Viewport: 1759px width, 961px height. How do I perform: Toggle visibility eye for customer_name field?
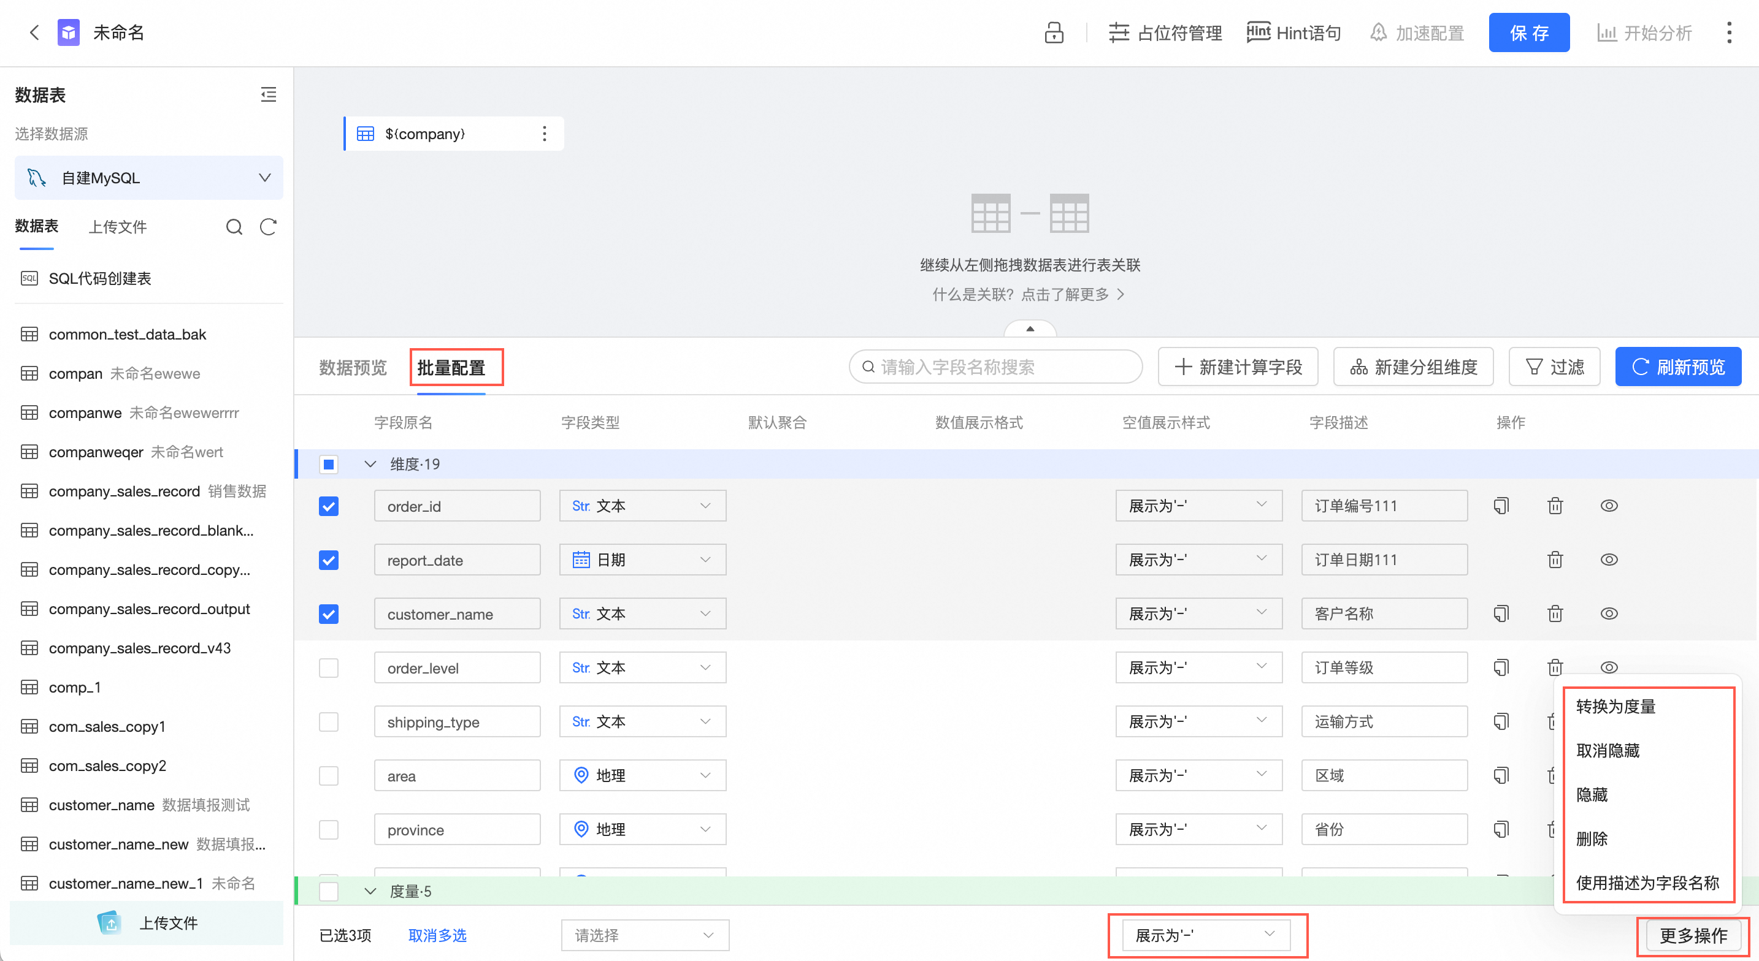tap(1609, 613)
